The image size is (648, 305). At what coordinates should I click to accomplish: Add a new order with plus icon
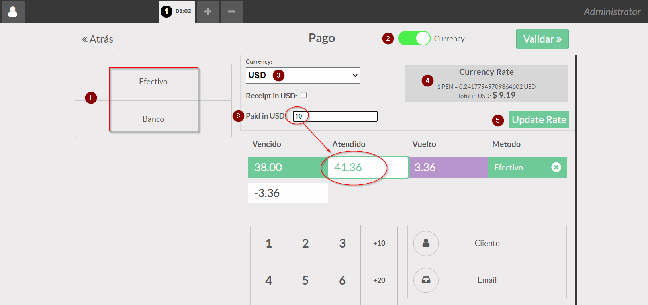tap(208, 12)
